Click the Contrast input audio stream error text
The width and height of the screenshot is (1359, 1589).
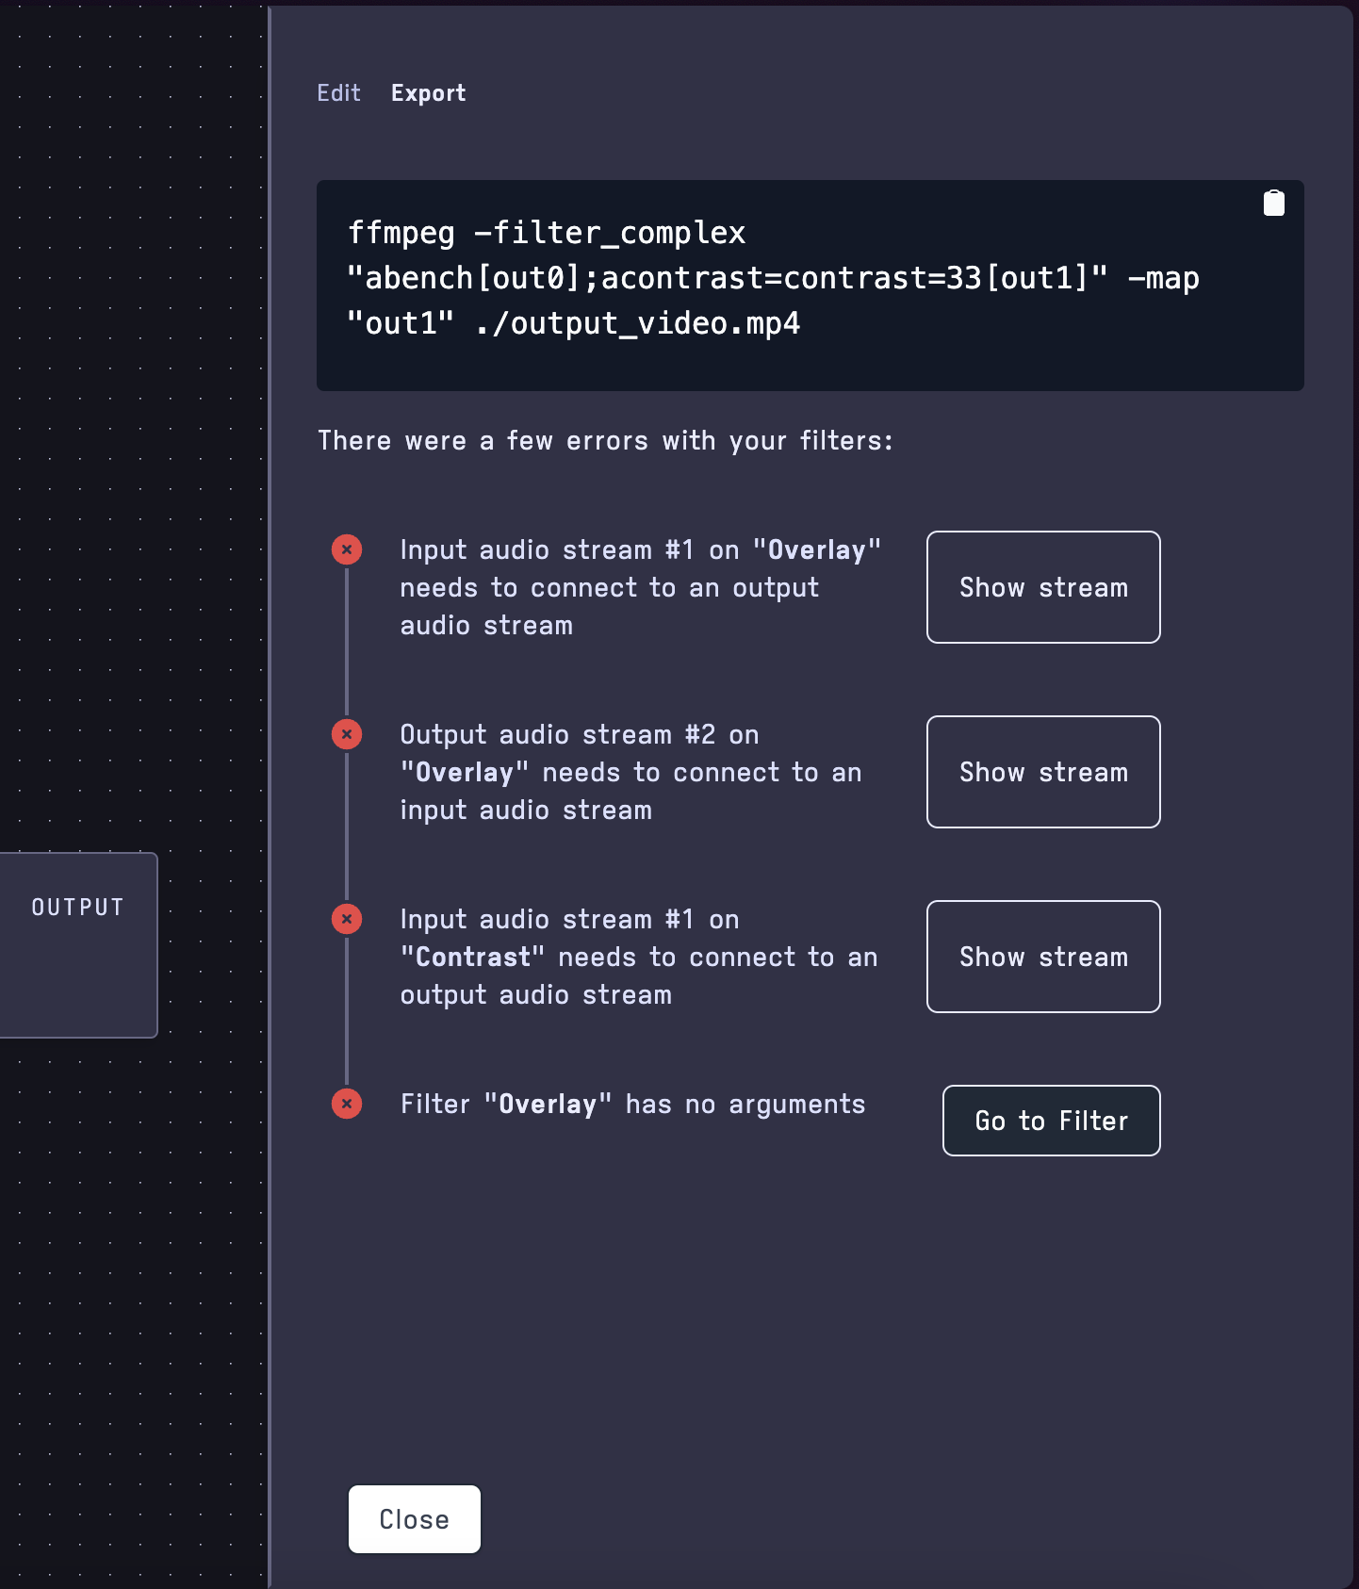638,957
